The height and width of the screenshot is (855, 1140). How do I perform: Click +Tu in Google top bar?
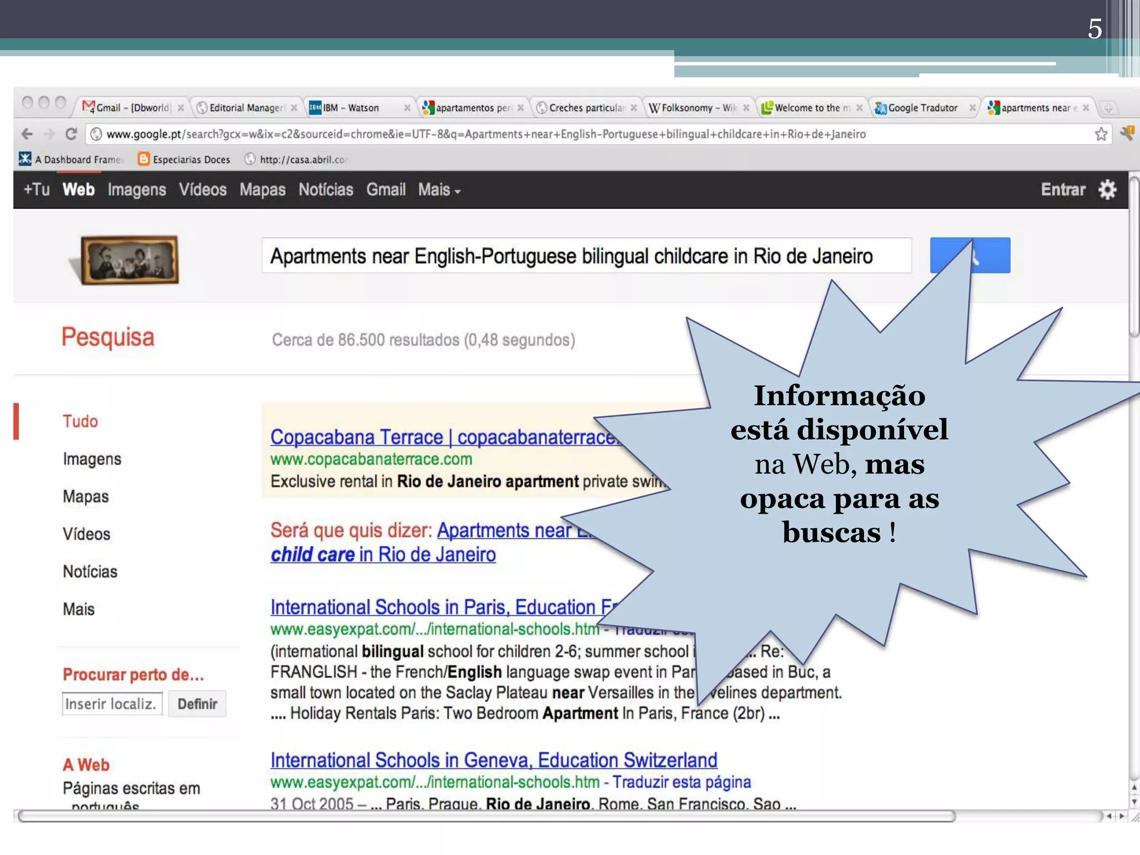(36, 190)
